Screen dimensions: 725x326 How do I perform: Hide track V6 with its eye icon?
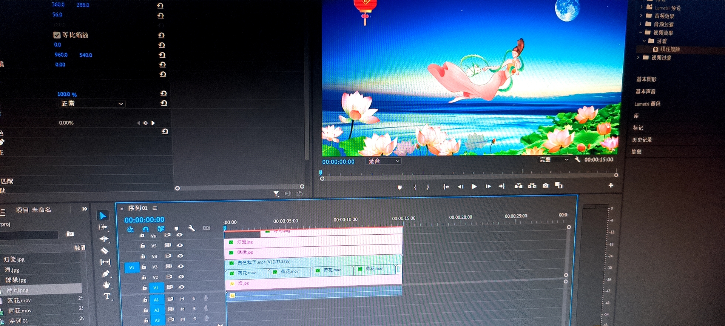[x=180, y=235]
